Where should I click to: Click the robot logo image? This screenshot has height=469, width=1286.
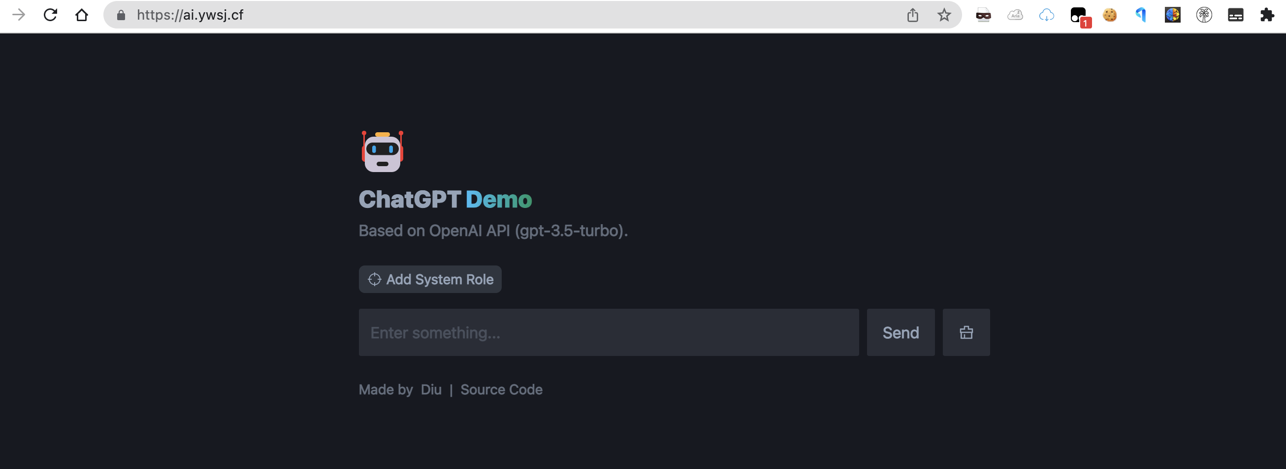383,151
